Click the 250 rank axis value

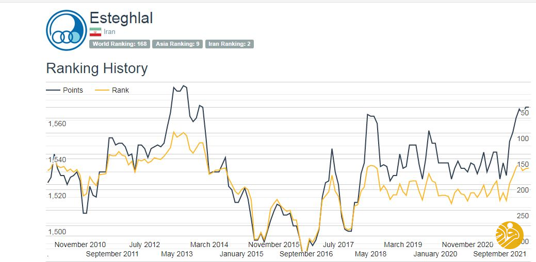(x=523, y=216)
